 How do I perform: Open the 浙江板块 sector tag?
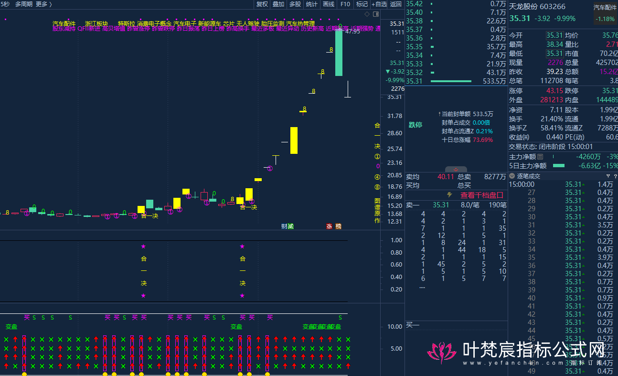96,23
